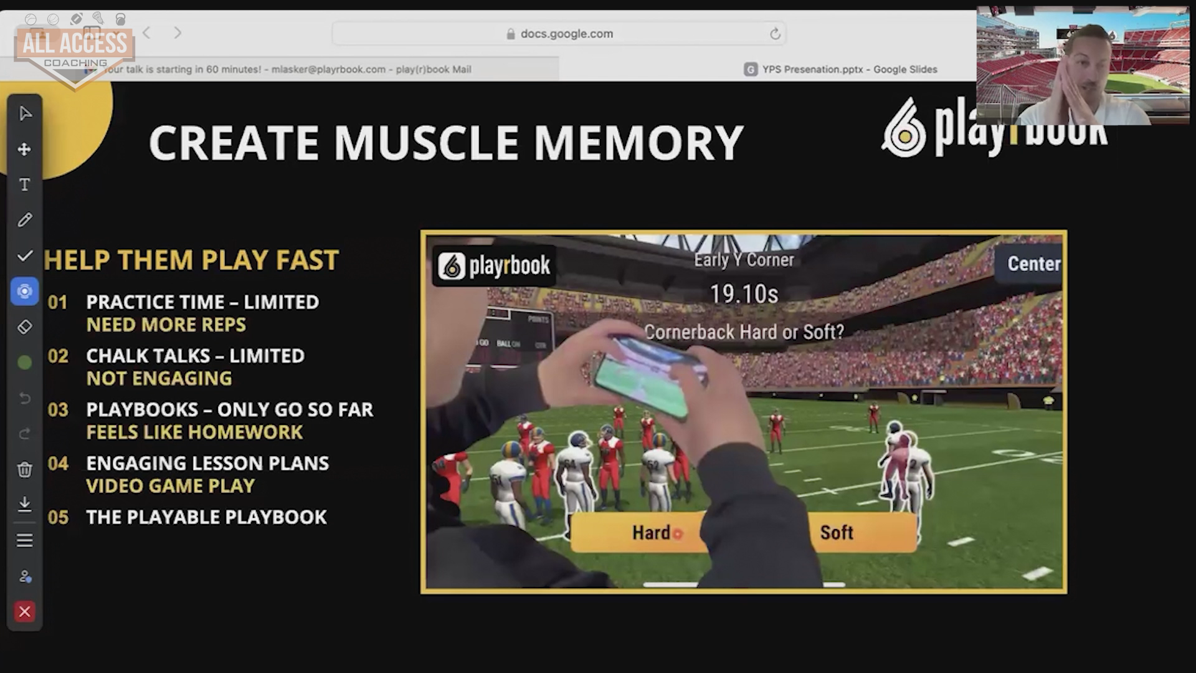Image resolution: width=1196 pixels, height=673 pixels.
Task: Clear all annotations with the trash icon
Action: (x=25, y=469)
